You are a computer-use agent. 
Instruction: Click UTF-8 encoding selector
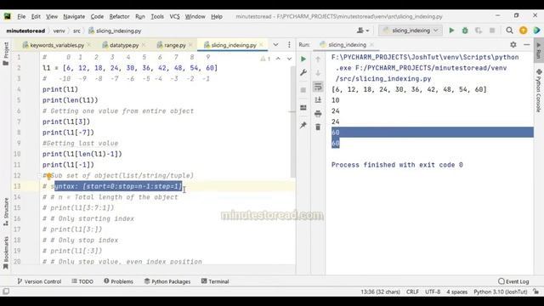[x=433, y=292]
